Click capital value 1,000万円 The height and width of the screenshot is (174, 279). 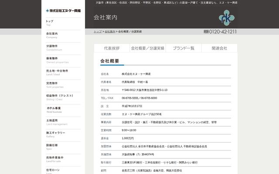(128, 138)
